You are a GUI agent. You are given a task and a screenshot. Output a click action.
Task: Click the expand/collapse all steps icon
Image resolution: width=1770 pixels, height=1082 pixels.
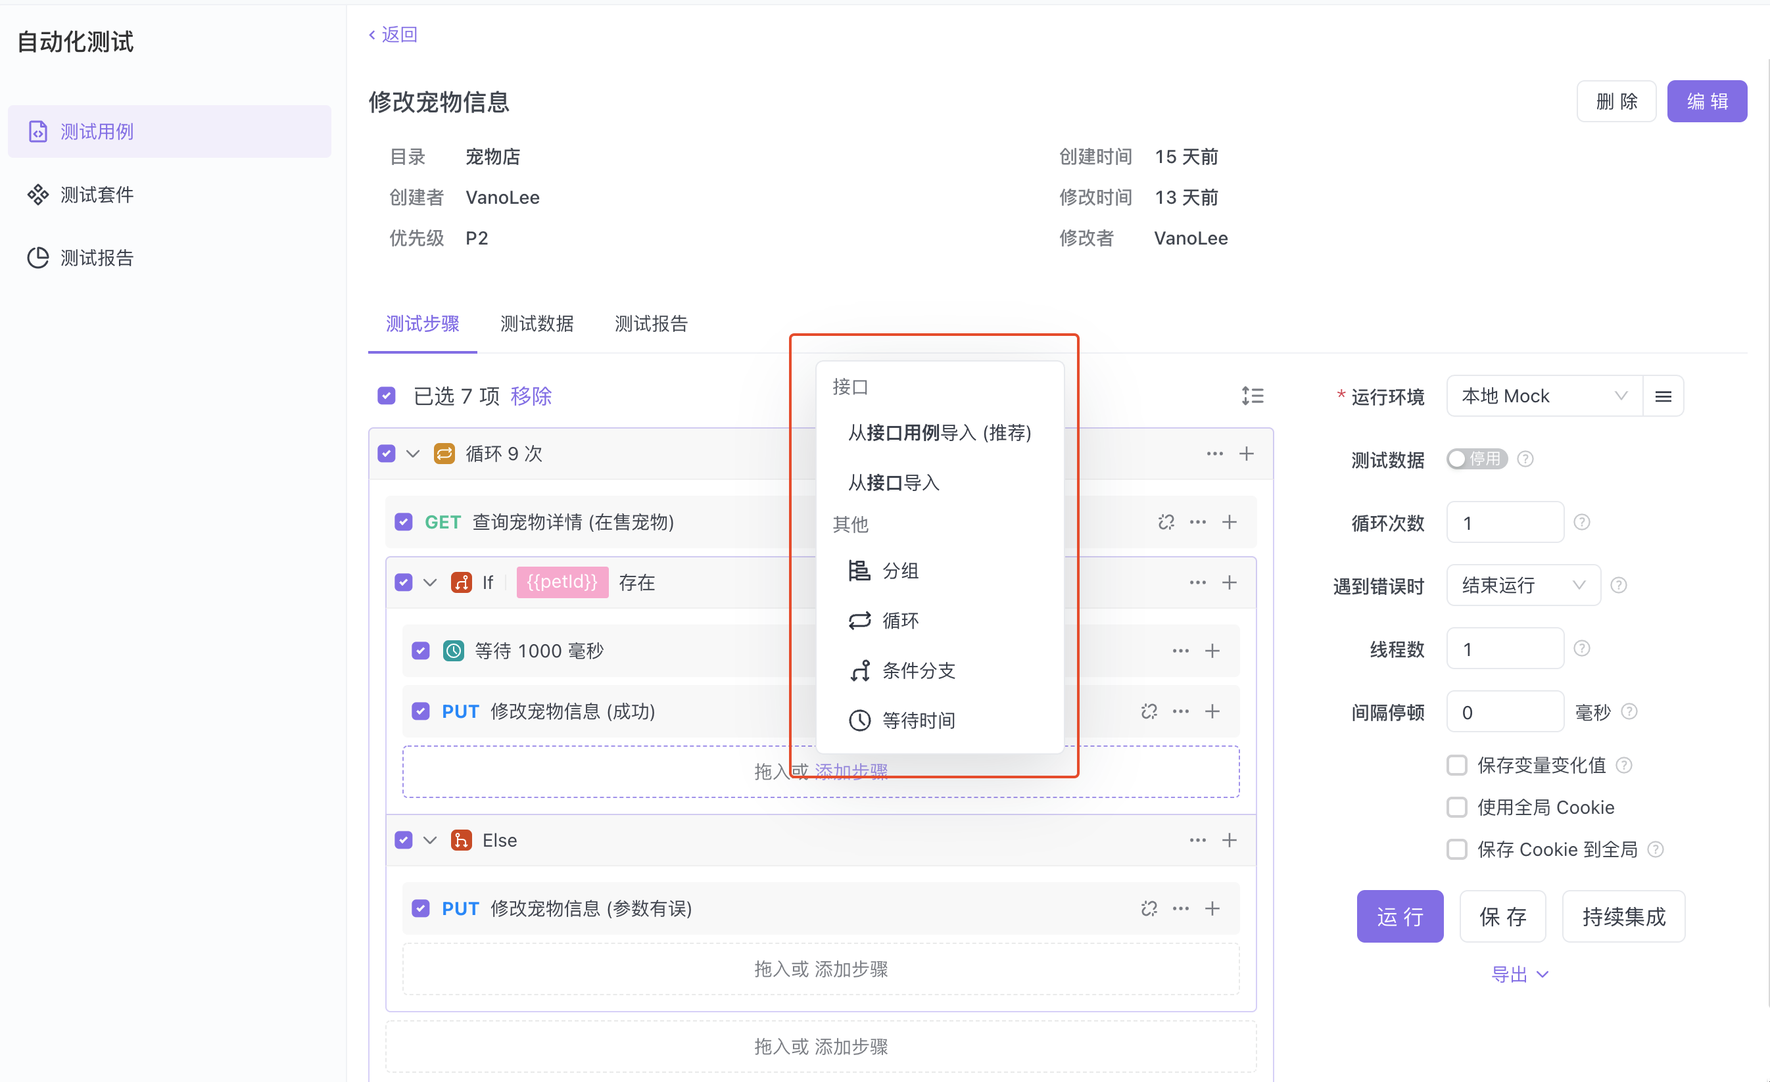tap(1252, 396)
